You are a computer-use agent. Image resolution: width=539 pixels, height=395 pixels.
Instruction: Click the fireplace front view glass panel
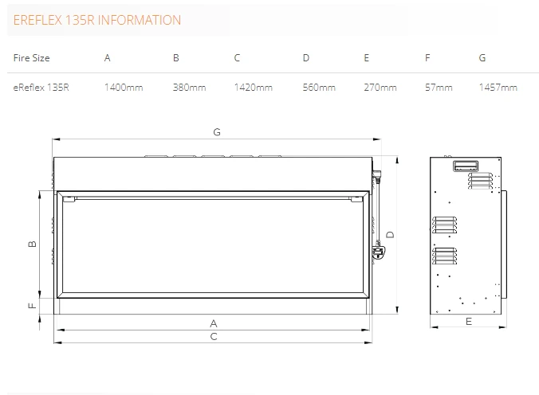point(213,247)
